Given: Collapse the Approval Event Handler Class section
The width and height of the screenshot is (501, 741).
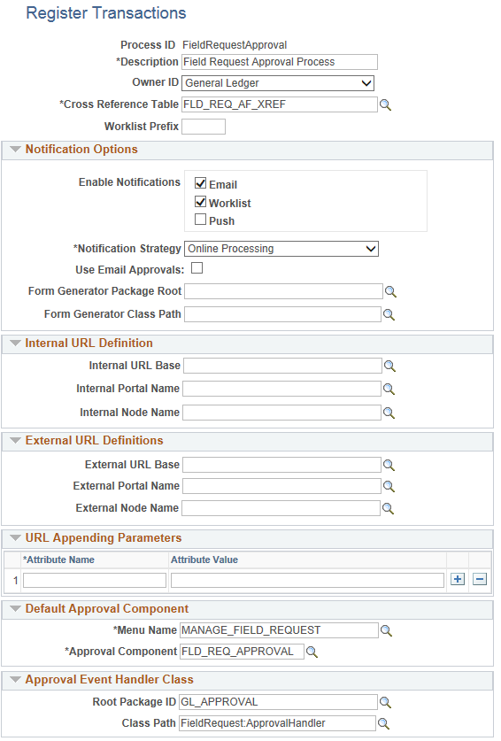Looking at the screenshot, I should (x=16, y=680).
